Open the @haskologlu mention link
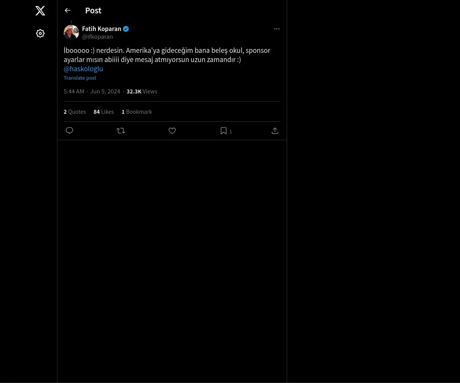Screen dimensions: 460x383 click(x=83, y=69)
